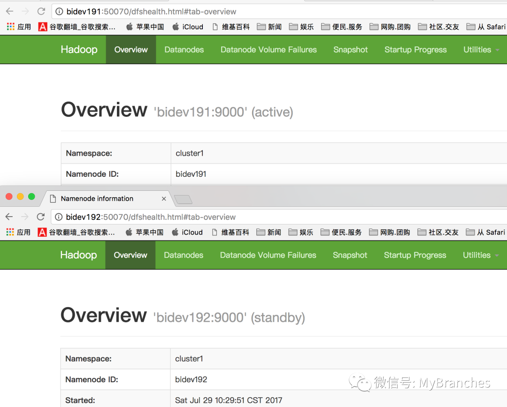The width and height of the screenshot is (507, 407).
Task: Click the bidev192 Namenode ID value
Action: click(x=191, y=379)
